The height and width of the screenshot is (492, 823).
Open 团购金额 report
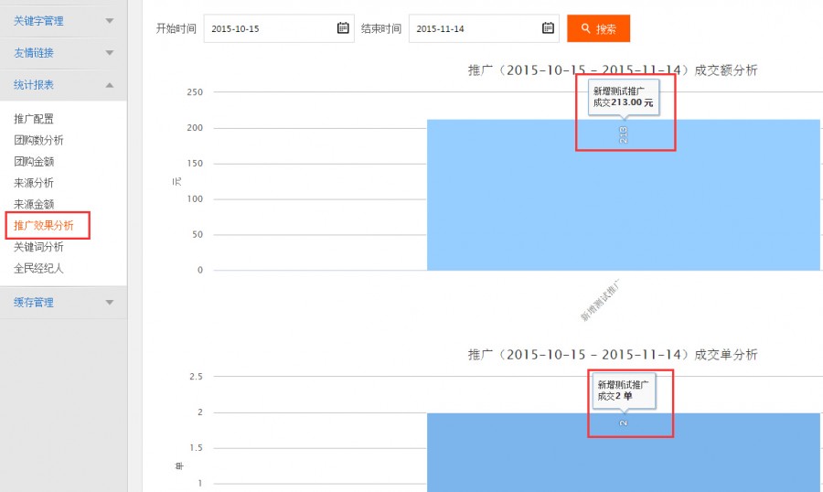[x=34, y=162]
